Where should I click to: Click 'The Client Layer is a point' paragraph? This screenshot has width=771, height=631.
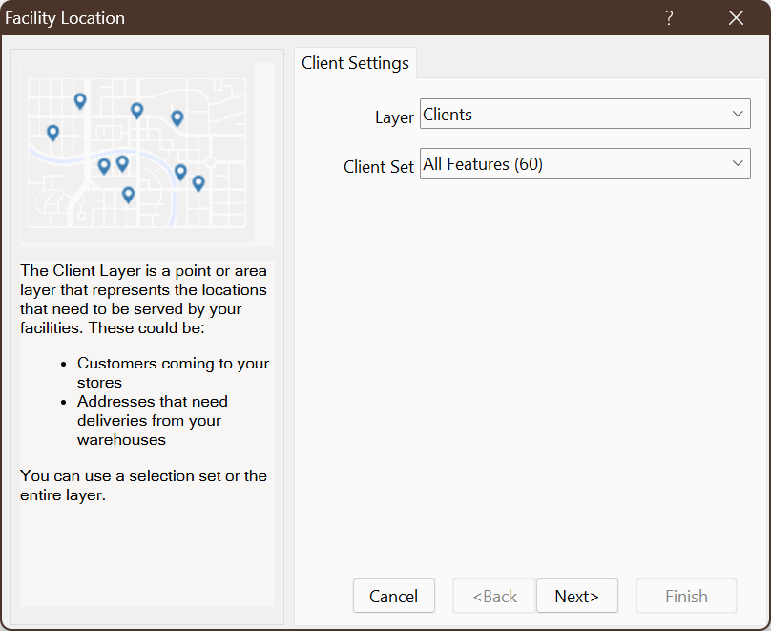143,299
